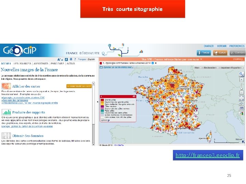This screenshot has width=246, height=184.
Task: Click the Géoclip logo
Action: [x=19, y=50]
